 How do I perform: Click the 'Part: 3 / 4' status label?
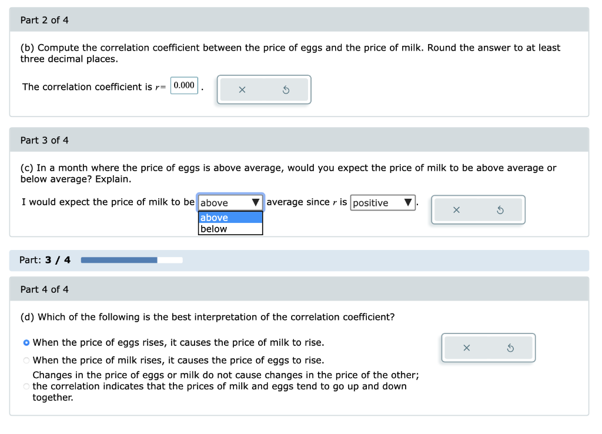(x=45, y=259)
